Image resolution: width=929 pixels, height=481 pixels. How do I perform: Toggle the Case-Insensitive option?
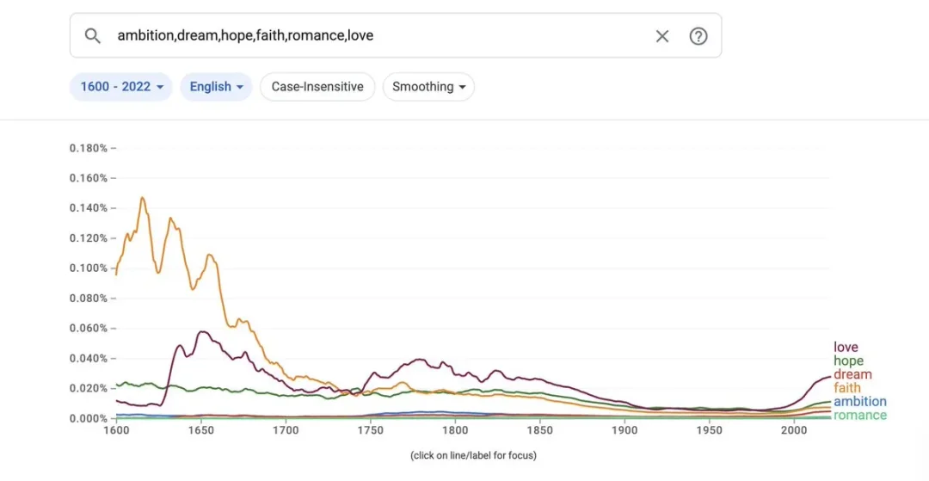[317, 87]
